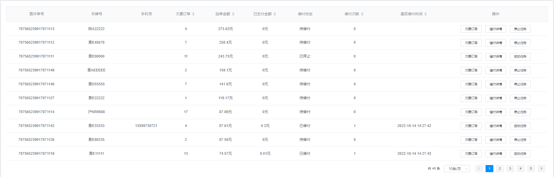Go to page 2 in pagination
This screenshot has height=177, width=554.
click(x=500, y=168)
